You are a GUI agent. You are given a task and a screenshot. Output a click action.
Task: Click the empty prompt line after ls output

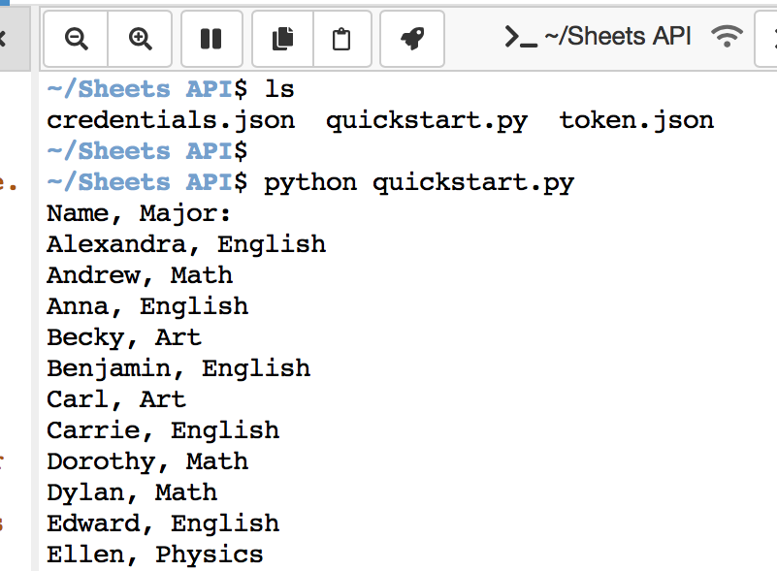coord(147,151)
